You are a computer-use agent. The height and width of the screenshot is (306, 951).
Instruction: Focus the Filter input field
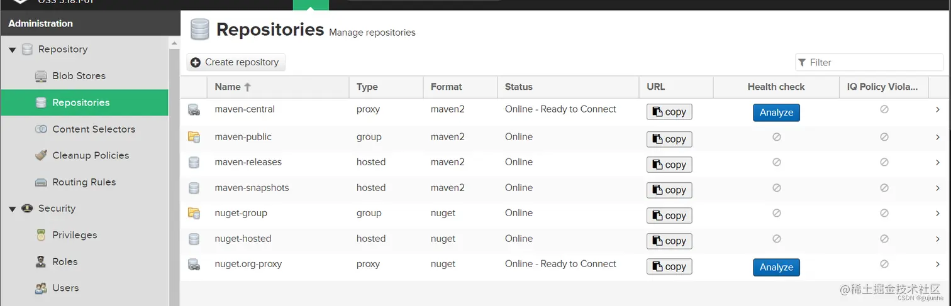click(869, 62)
